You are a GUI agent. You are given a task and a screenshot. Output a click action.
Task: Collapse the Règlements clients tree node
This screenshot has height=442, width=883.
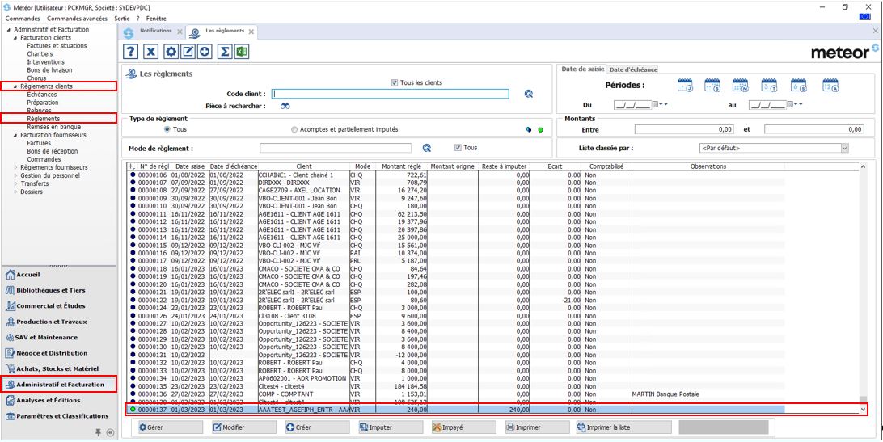coord(16,86)
